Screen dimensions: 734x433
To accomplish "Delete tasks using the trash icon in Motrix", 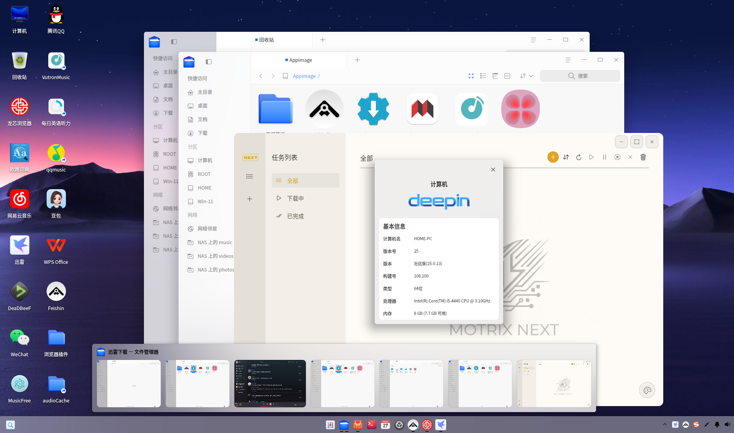I will [643, 157].
